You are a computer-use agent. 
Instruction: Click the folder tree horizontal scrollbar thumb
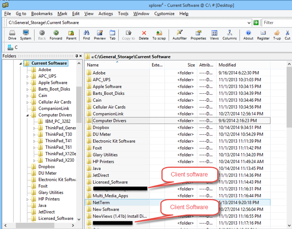35,225
